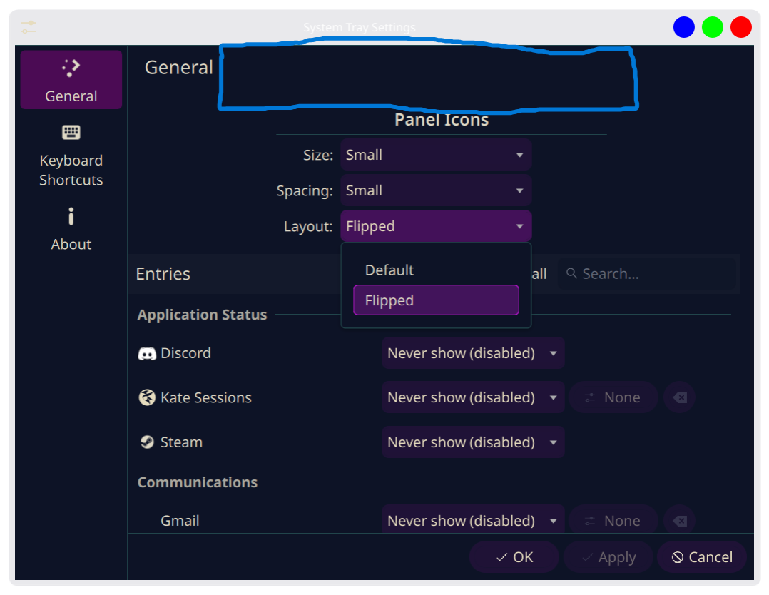This screenshot has height=595, width=769.
Task: Select Flipped option in Layout list
Action: 436,300
